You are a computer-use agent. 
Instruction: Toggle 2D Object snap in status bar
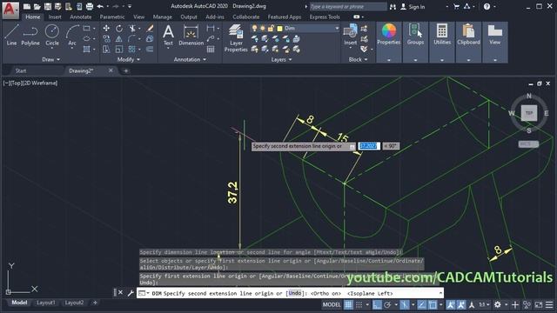[433, 305]
